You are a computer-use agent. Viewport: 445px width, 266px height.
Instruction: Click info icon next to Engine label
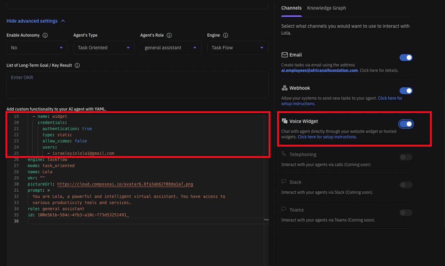(225, 35)
